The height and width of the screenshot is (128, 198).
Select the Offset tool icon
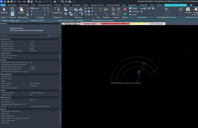[71, 9]
